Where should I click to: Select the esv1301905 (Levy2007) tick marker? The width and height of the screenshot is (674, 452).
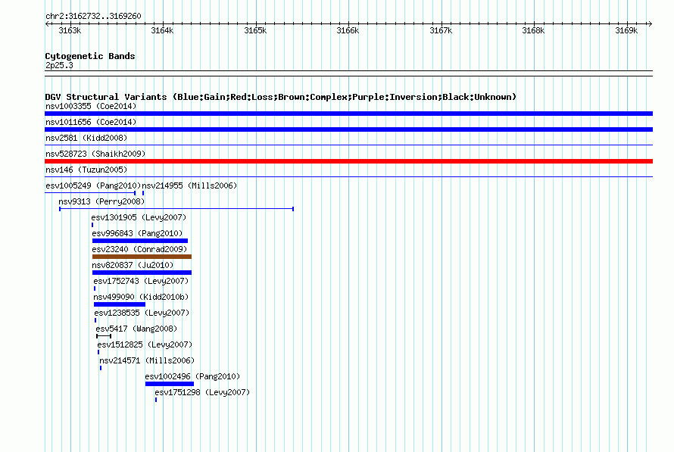(92, 225)
